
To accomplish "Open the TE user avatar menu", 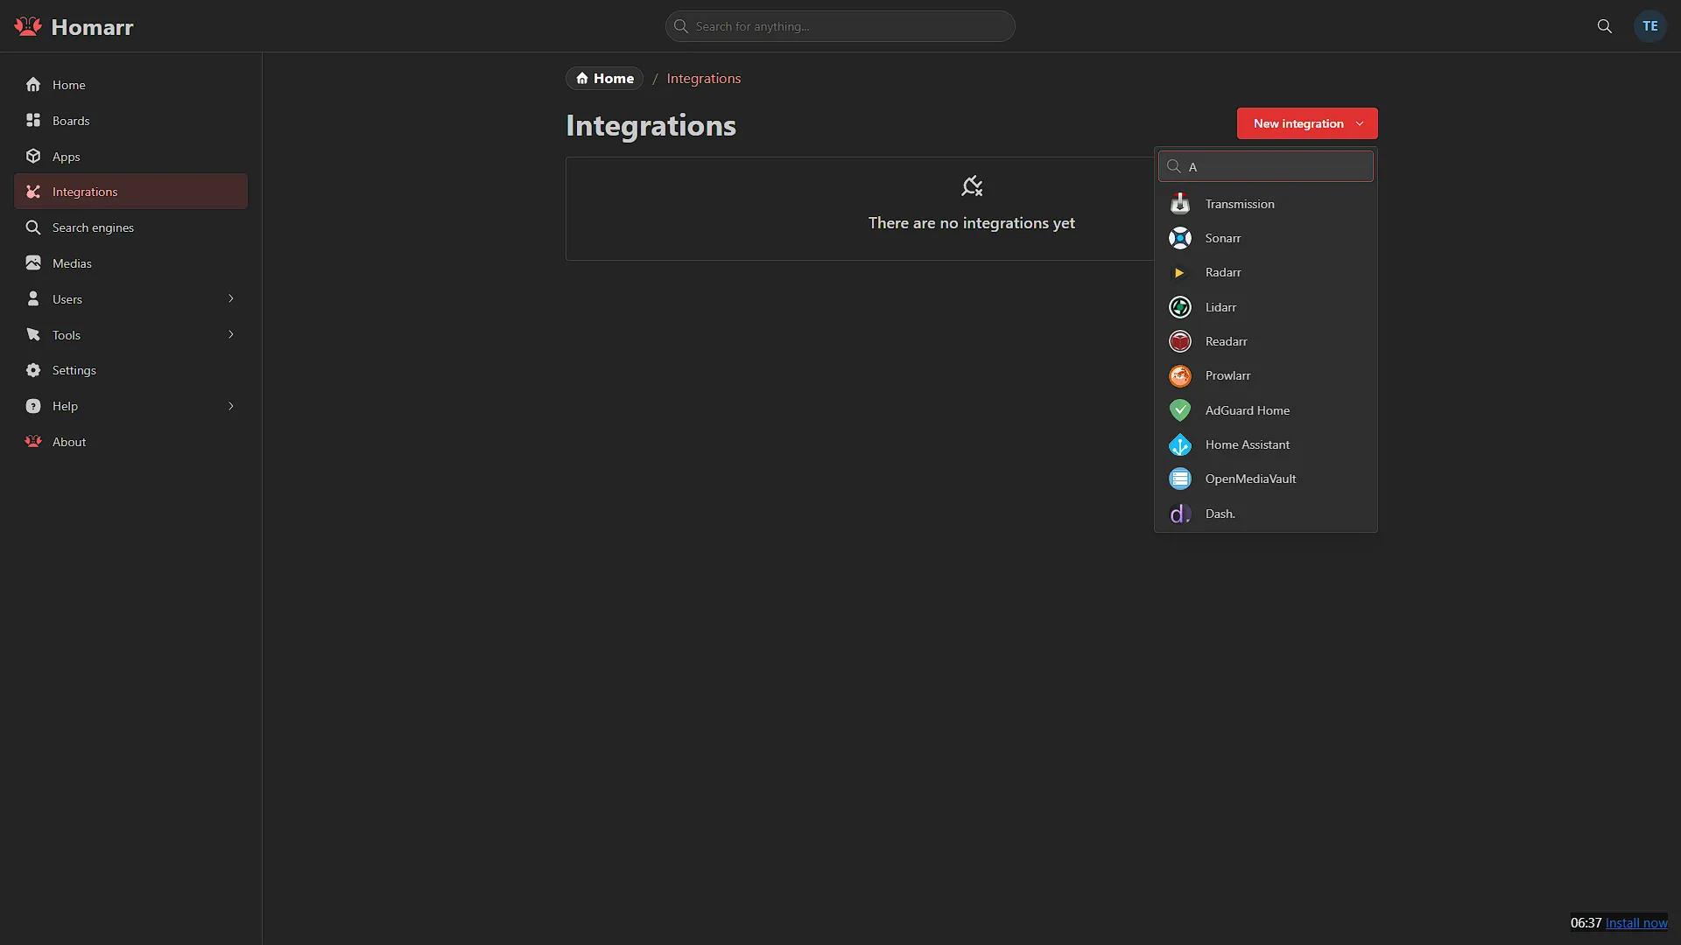I will coord(1650,26).
